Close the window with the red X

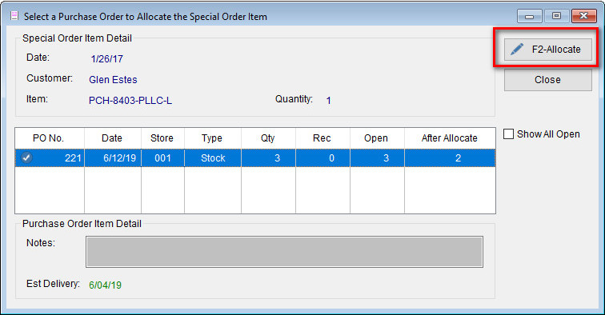584,16
